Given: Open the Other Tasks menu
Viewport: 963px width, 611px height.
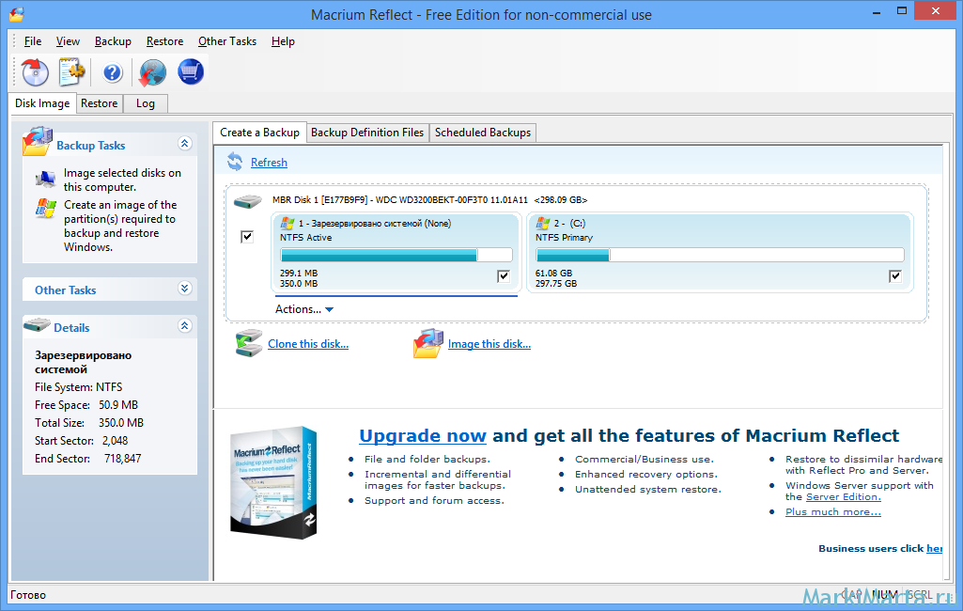Looking at the screenshot, I should click(x=227, y=41).
